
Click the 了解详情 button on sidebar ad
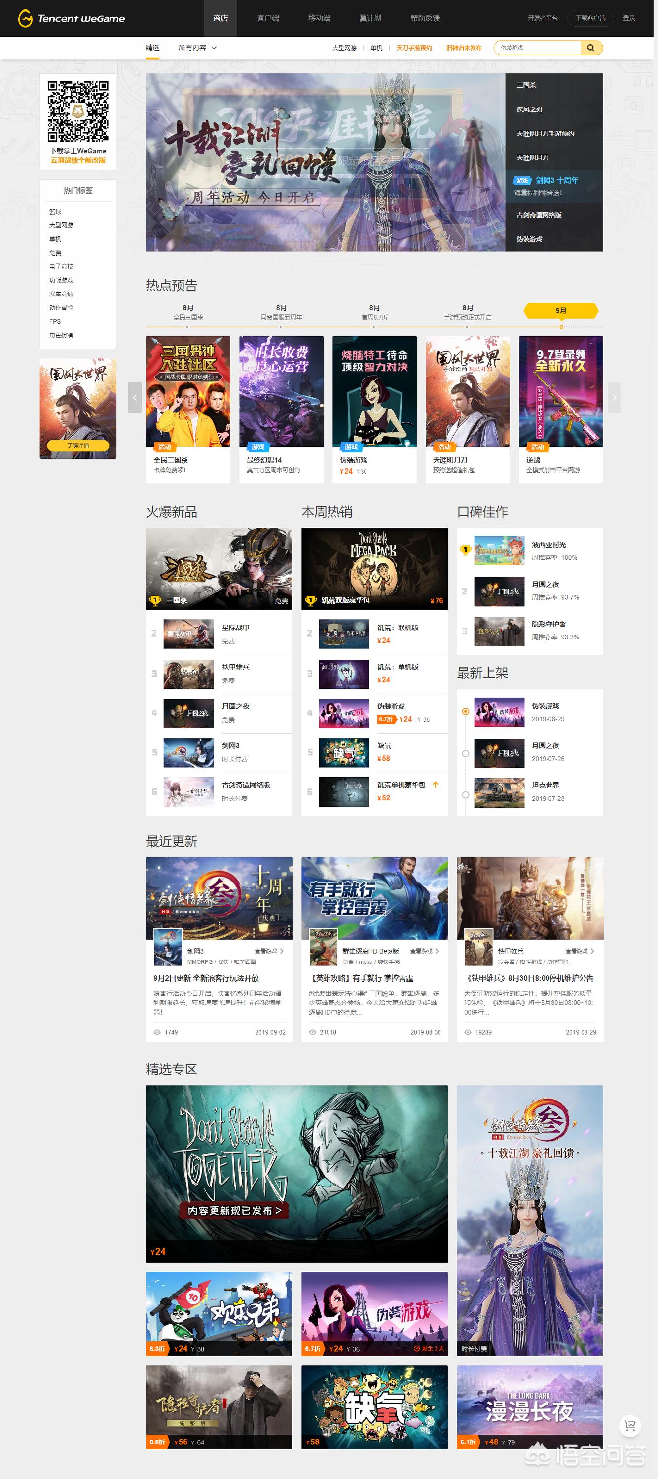pyautogui.click(x=78, y=445)
